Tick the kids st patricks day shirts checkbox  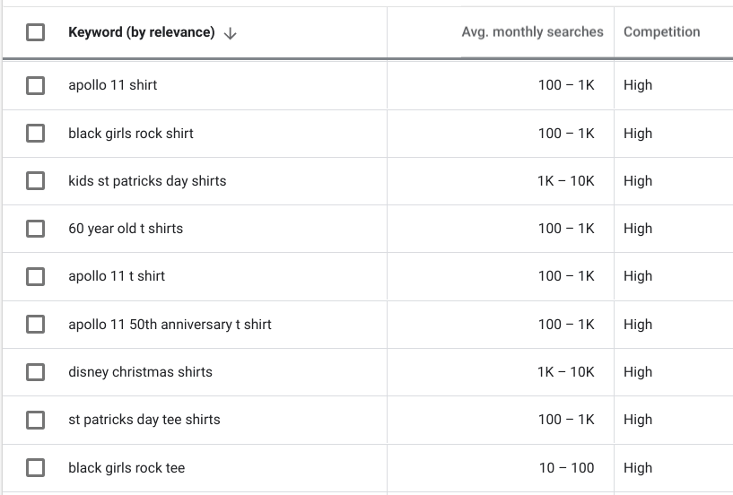pos(36,181)
